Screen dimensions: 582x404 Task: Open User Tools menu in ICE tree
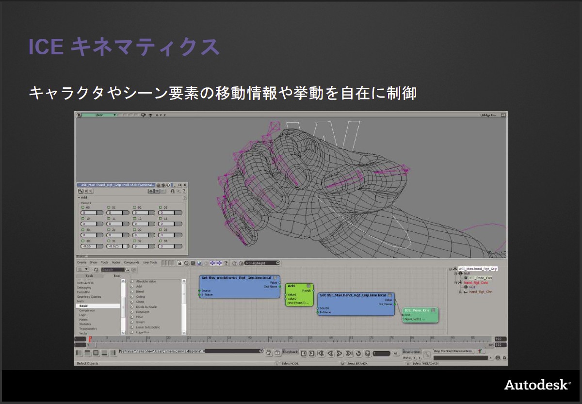(150, 262)
